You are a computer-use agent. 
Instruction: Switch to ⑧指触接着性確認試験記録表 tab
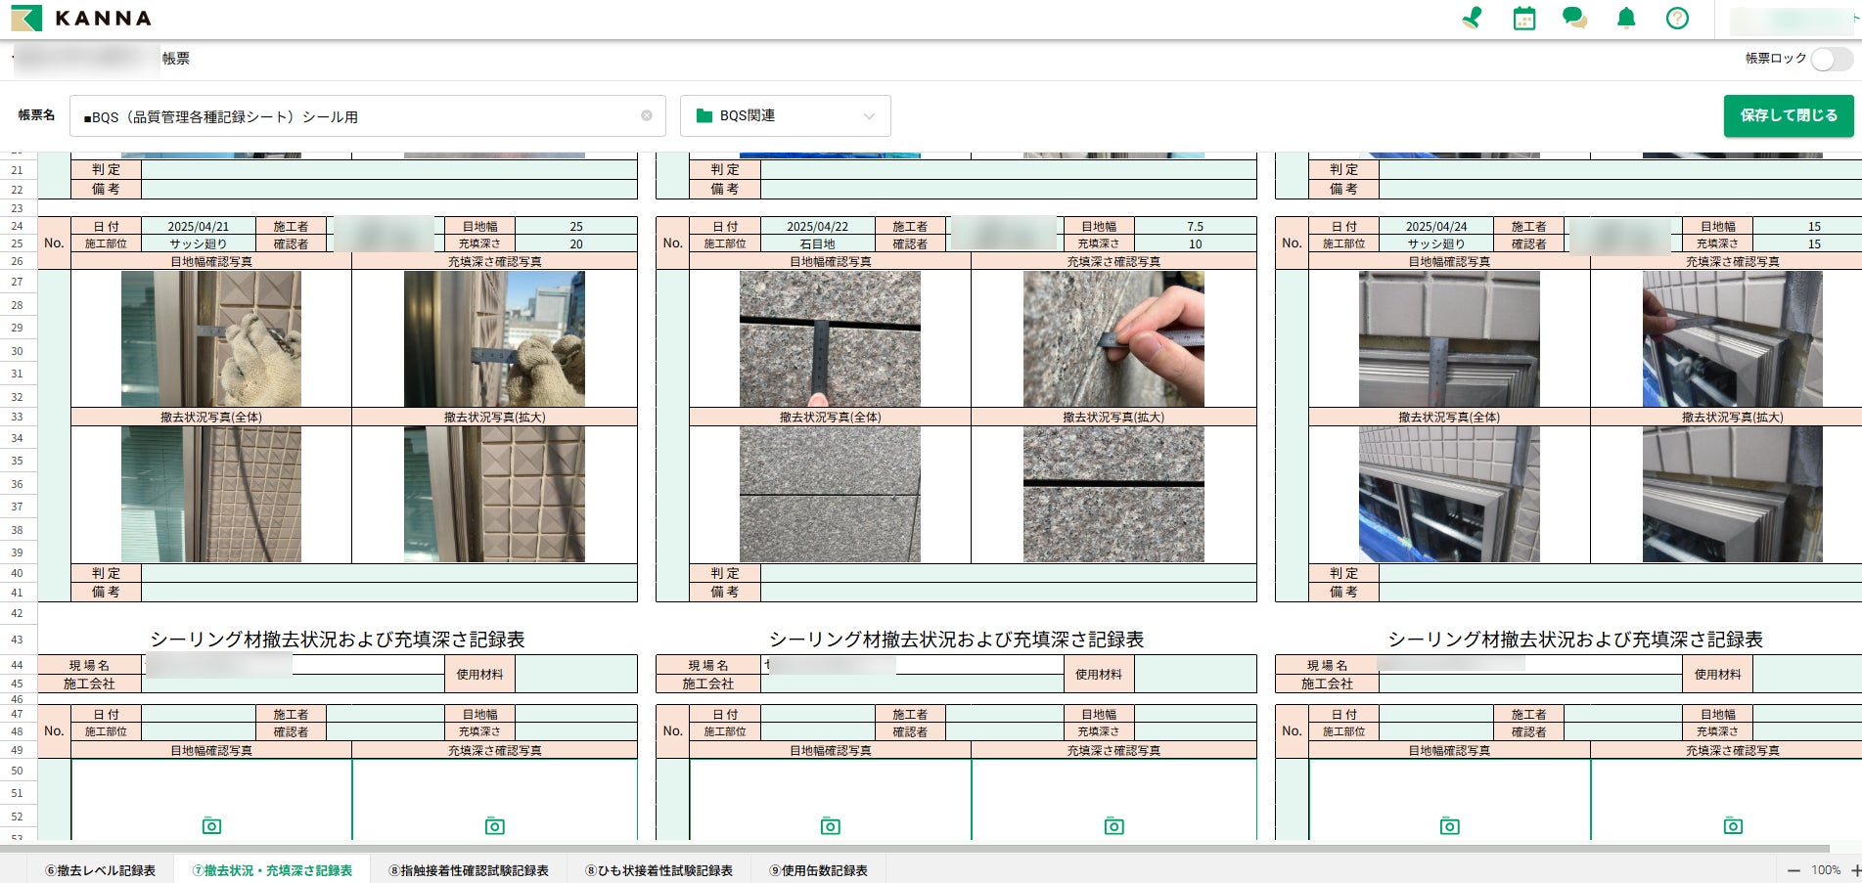coord(469,870)
